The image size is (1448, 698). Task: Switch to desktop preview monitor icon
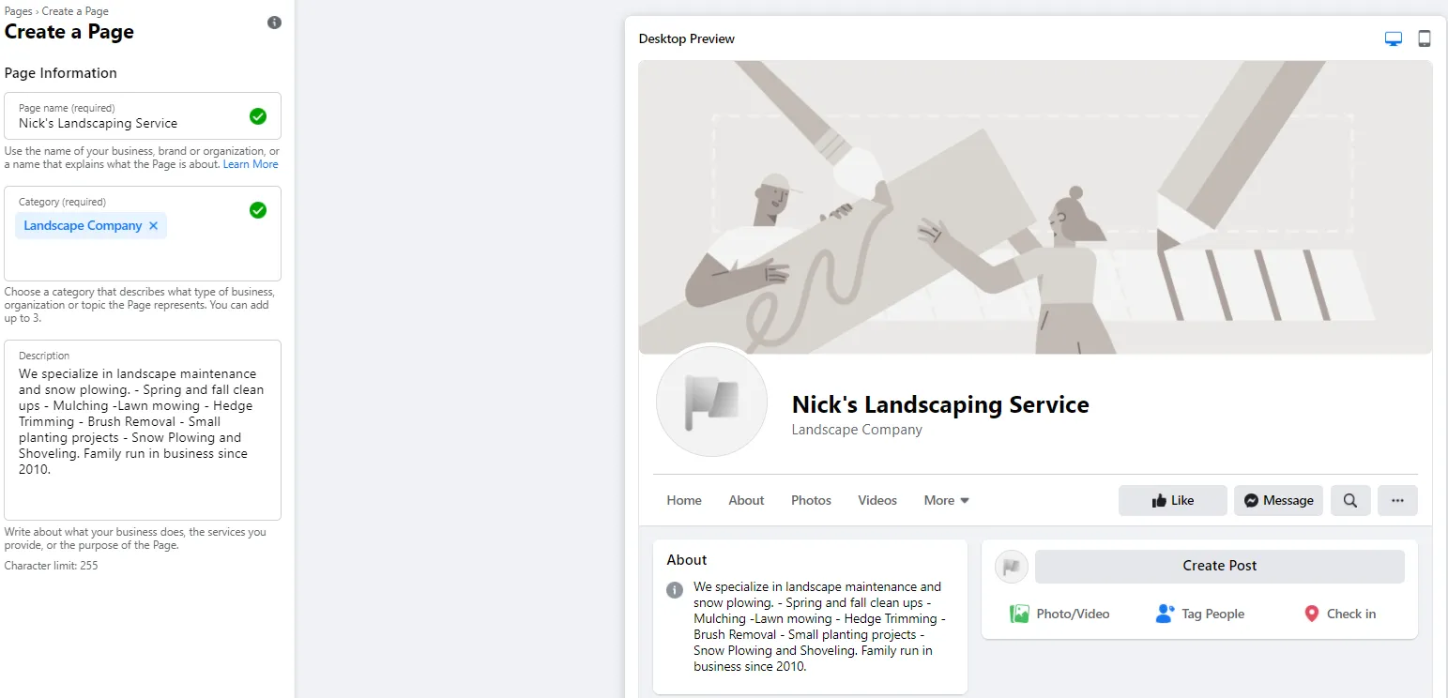click(x=1394, y=38)
